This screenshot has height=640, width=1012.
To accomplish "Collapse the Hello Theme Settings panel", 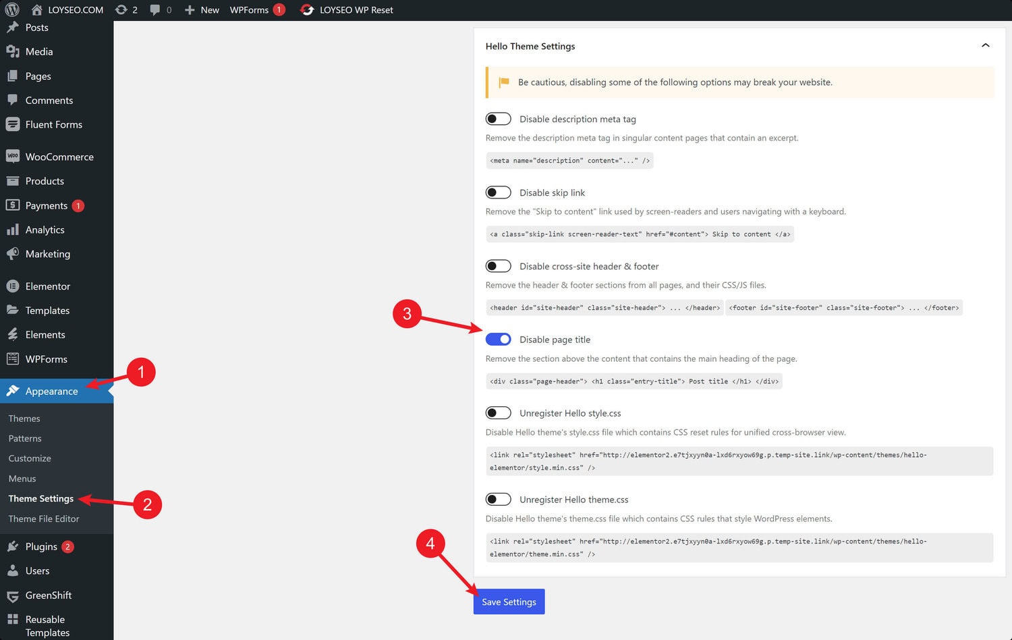I will click(x=986, y=46).
